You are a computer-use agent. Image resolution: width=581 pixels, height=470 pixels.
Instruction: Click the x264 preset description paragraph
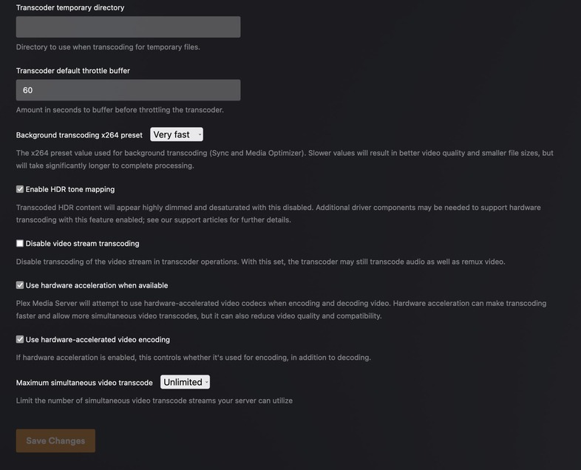coord(285,159)
